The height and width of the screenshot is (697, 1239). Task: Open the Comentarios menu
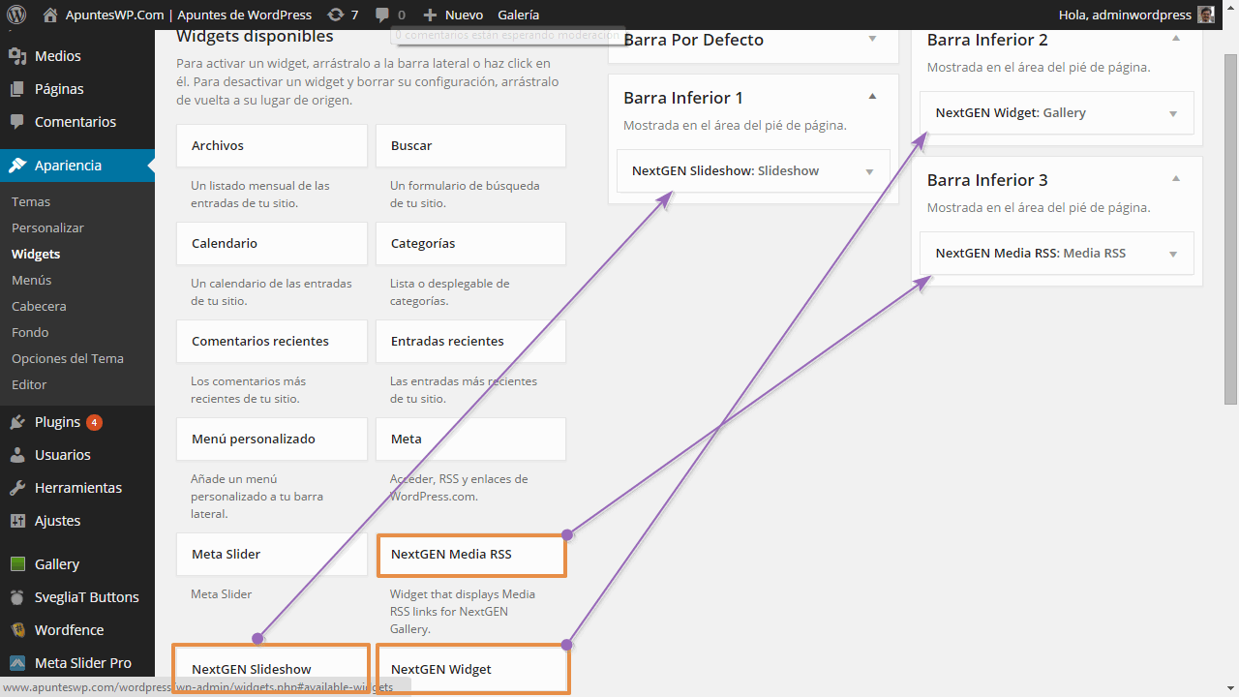point(77,122)
